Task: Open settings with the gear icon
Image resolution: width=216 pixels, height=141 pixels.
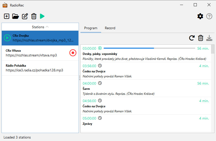Action: 200,16
